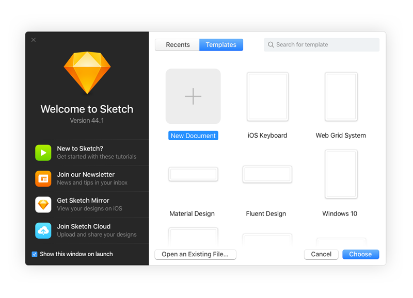Switch to the Recents tab

pos(177,45)
